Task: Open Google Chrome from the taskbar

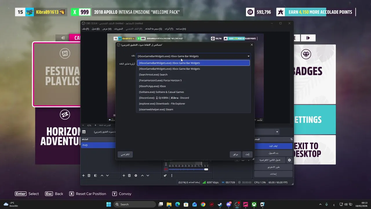Action: [x=203, y=204]
